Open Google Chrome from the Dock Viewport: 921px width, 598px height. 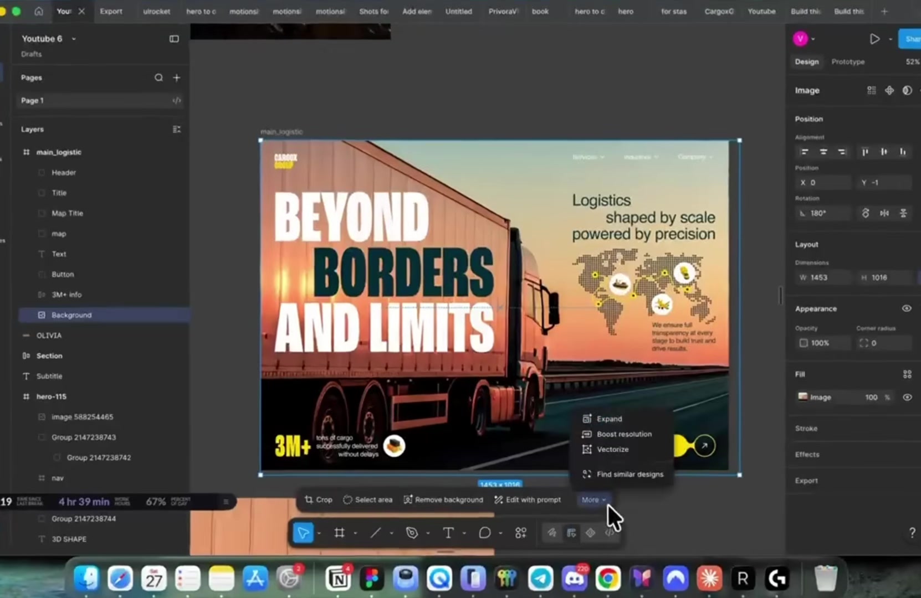coord(608,579)
